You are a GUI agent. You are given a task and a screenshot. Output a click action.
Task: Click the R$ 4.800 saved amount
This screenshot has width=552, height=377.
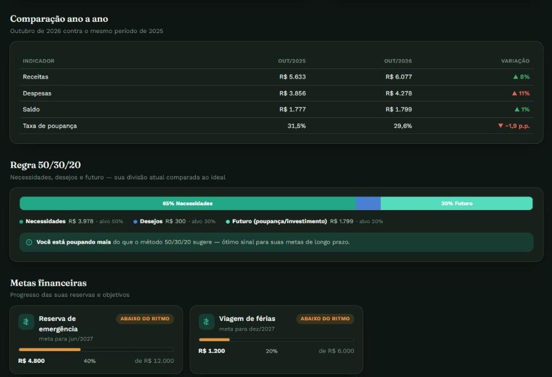(x=31, y=361)
